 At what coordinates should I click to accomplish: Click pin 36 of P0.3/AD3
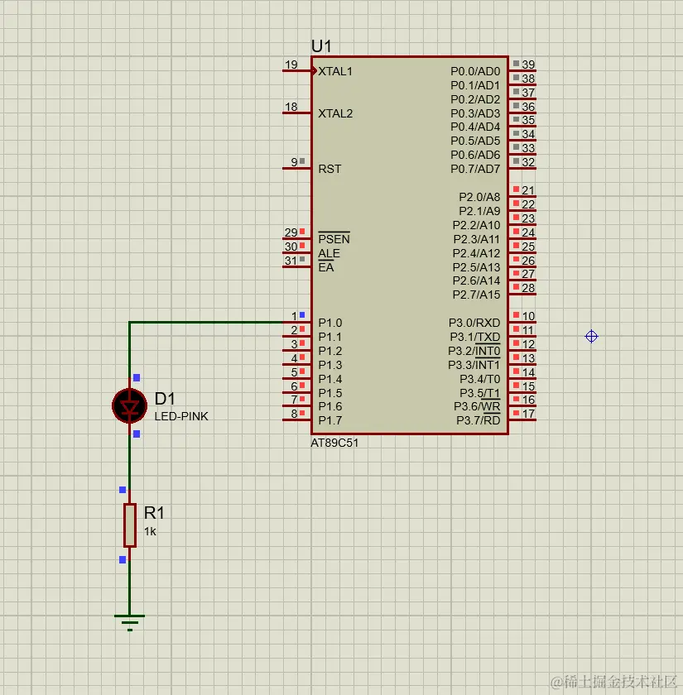522,113
